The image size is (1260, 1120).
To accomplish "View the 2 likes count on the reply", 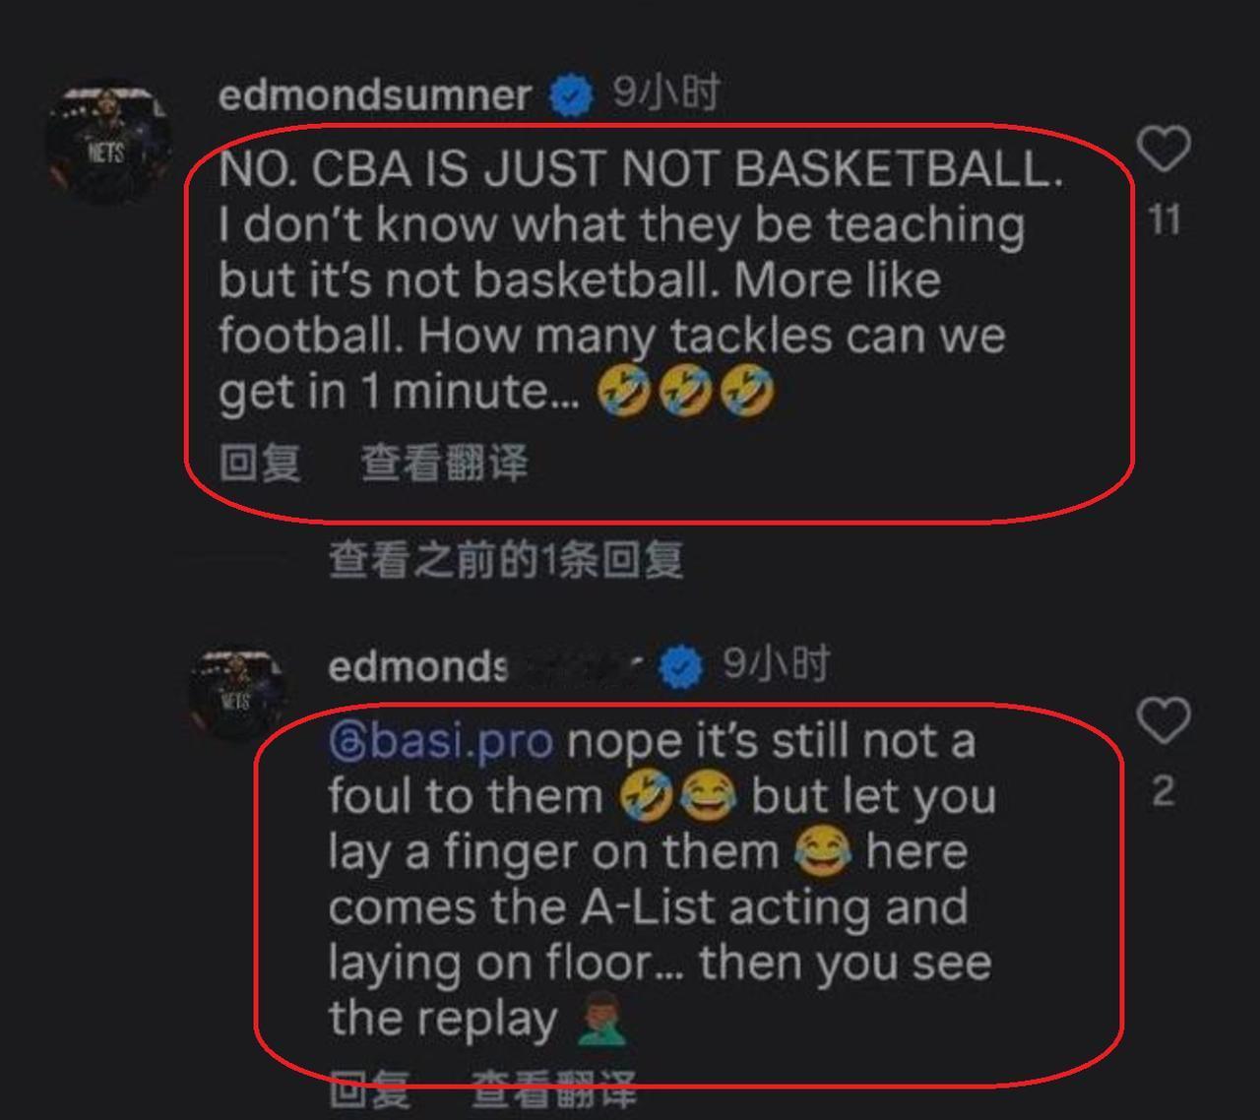I will point(1164,791).
